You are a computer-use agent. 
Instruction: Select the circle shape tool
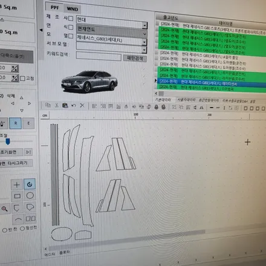(30, 195)
